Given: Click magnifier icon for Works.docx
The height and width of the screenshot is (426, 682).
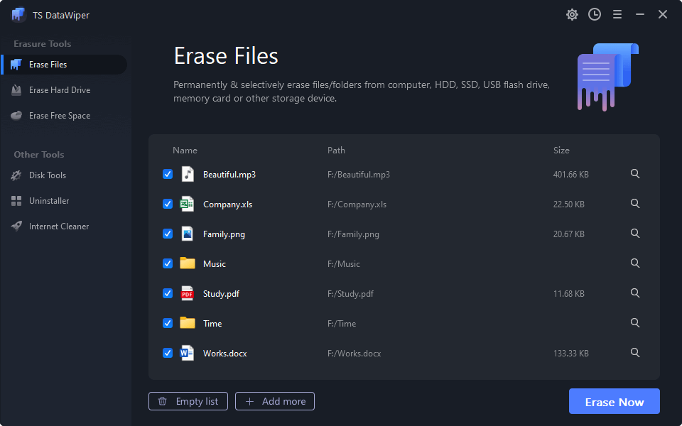Looking at the screenshot, I should (x=635, y=353).
